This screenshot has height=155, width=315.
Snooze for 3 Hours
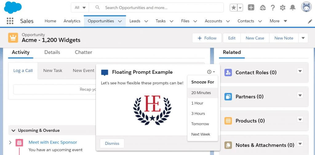[x=202, y=113]
